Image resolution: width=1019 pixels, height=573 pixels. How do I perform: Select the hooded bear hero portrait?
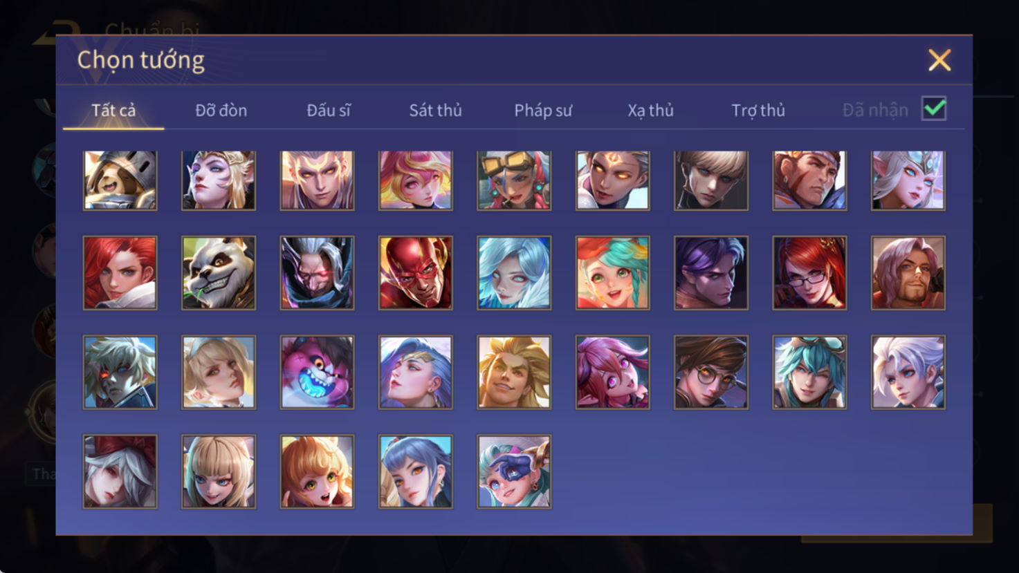click(x=120, y=180)
